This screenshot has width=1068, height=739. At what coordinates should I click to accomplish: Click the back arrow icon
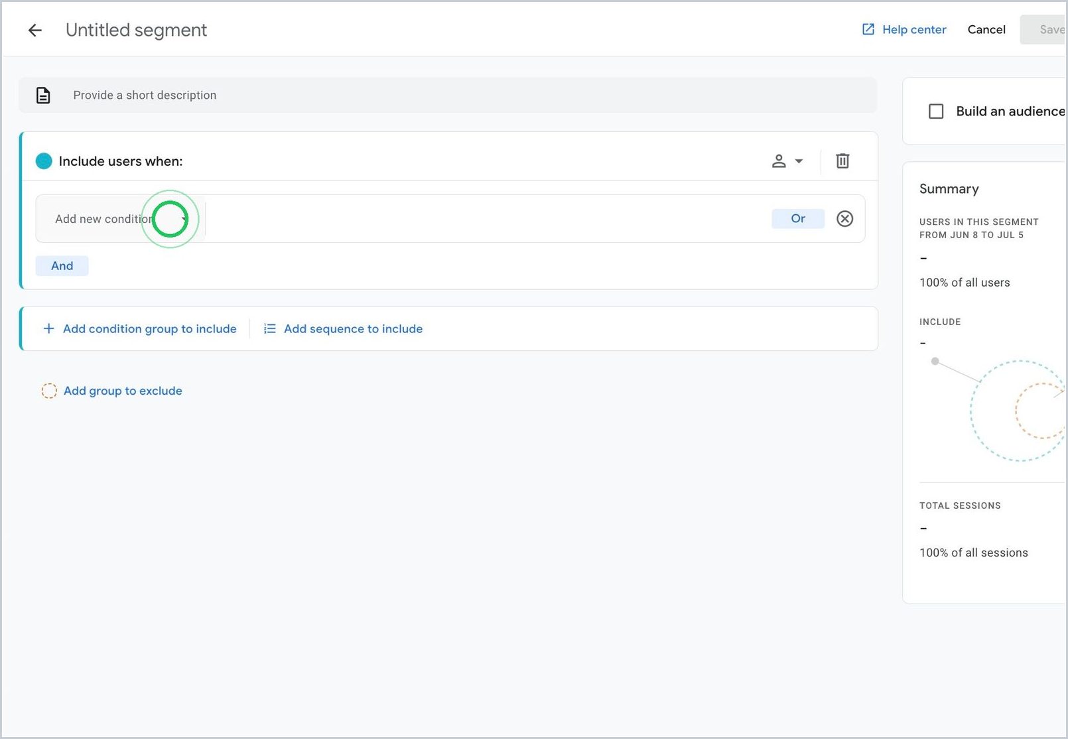(x=35, y=30)
